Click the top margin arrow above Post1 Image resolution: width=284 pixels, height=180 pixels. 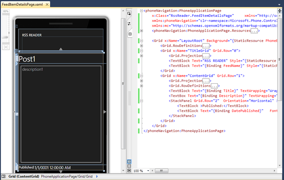point(61,49)
